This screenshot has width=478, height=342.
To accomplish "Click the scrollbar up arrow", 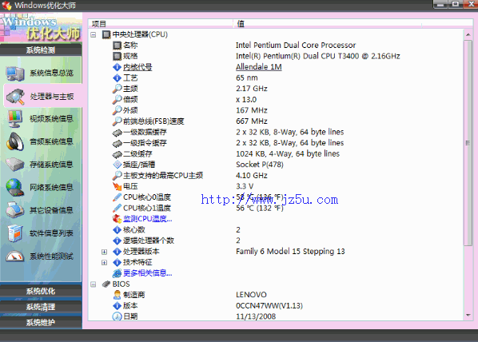I will pyautogui.click(x=468, y=34).
